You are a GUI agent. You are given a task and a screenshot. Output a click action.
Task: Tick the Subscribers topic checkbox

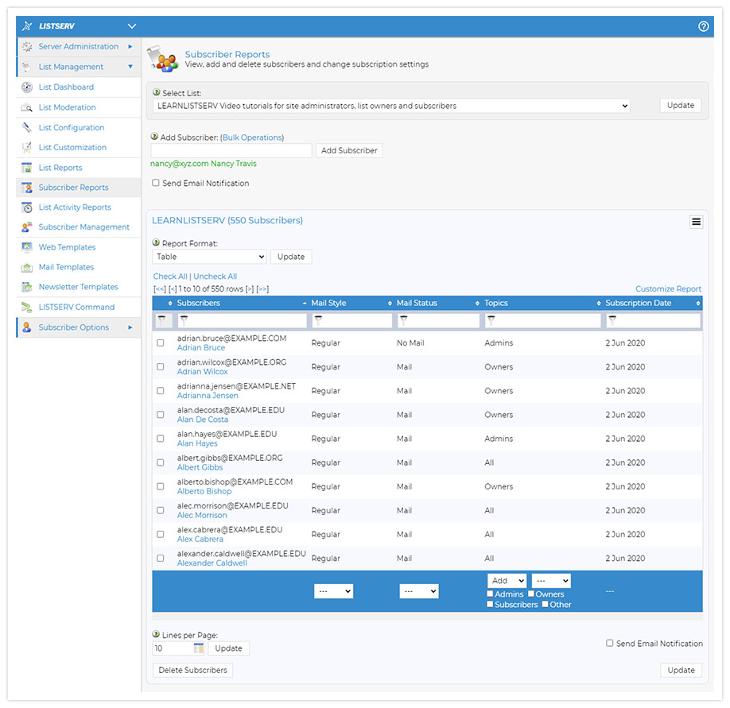pyautogui.click(x=490, y=604)
